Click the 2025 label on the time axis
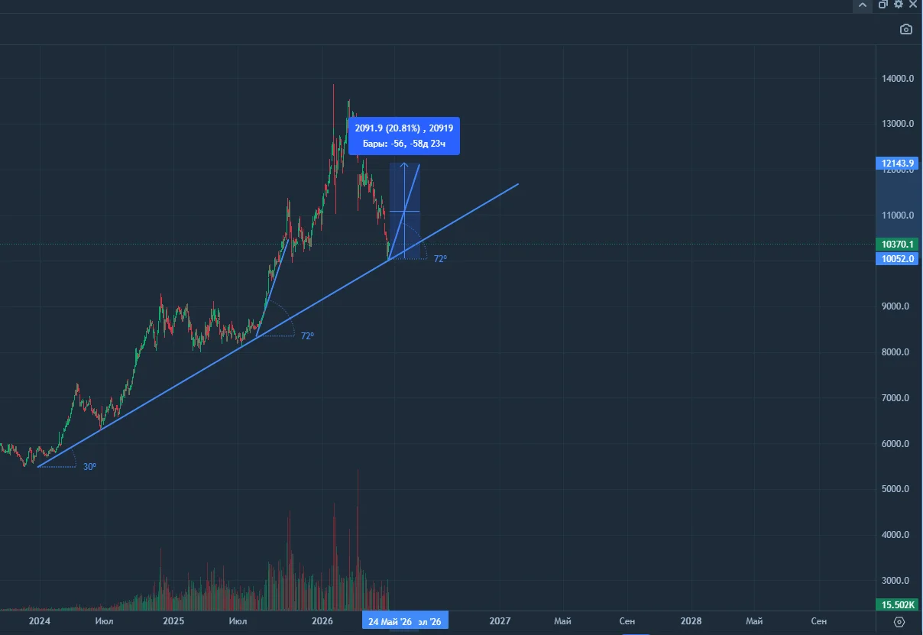This screenshot has height=635, width=923. click(x=173, y=622)
